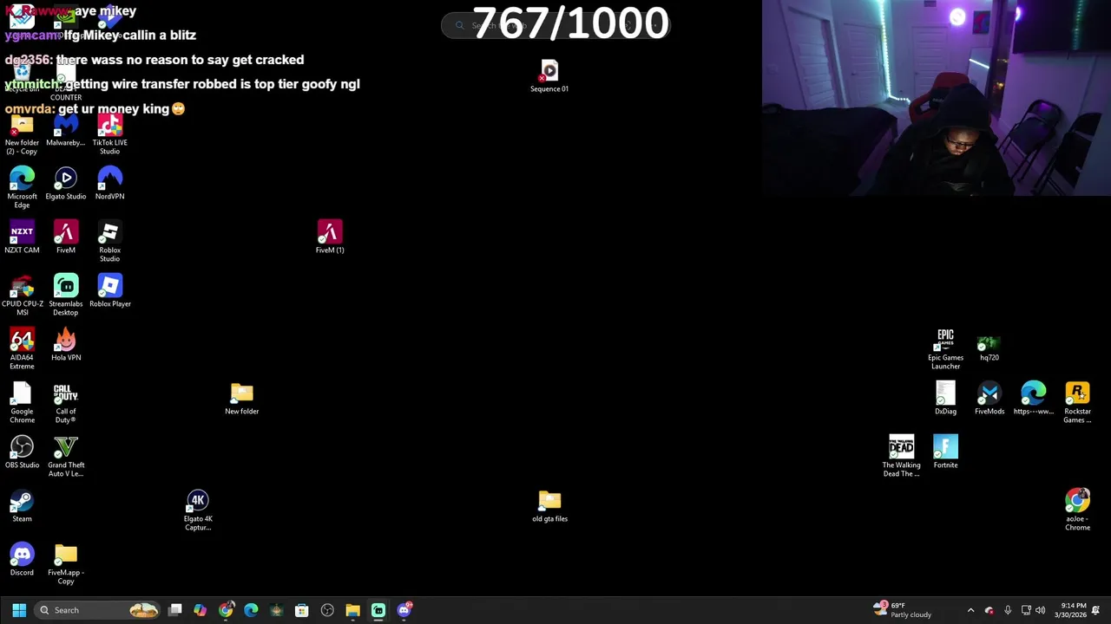
Task: Select the plain New folder on desktop
Action: (x=242, y=399)
